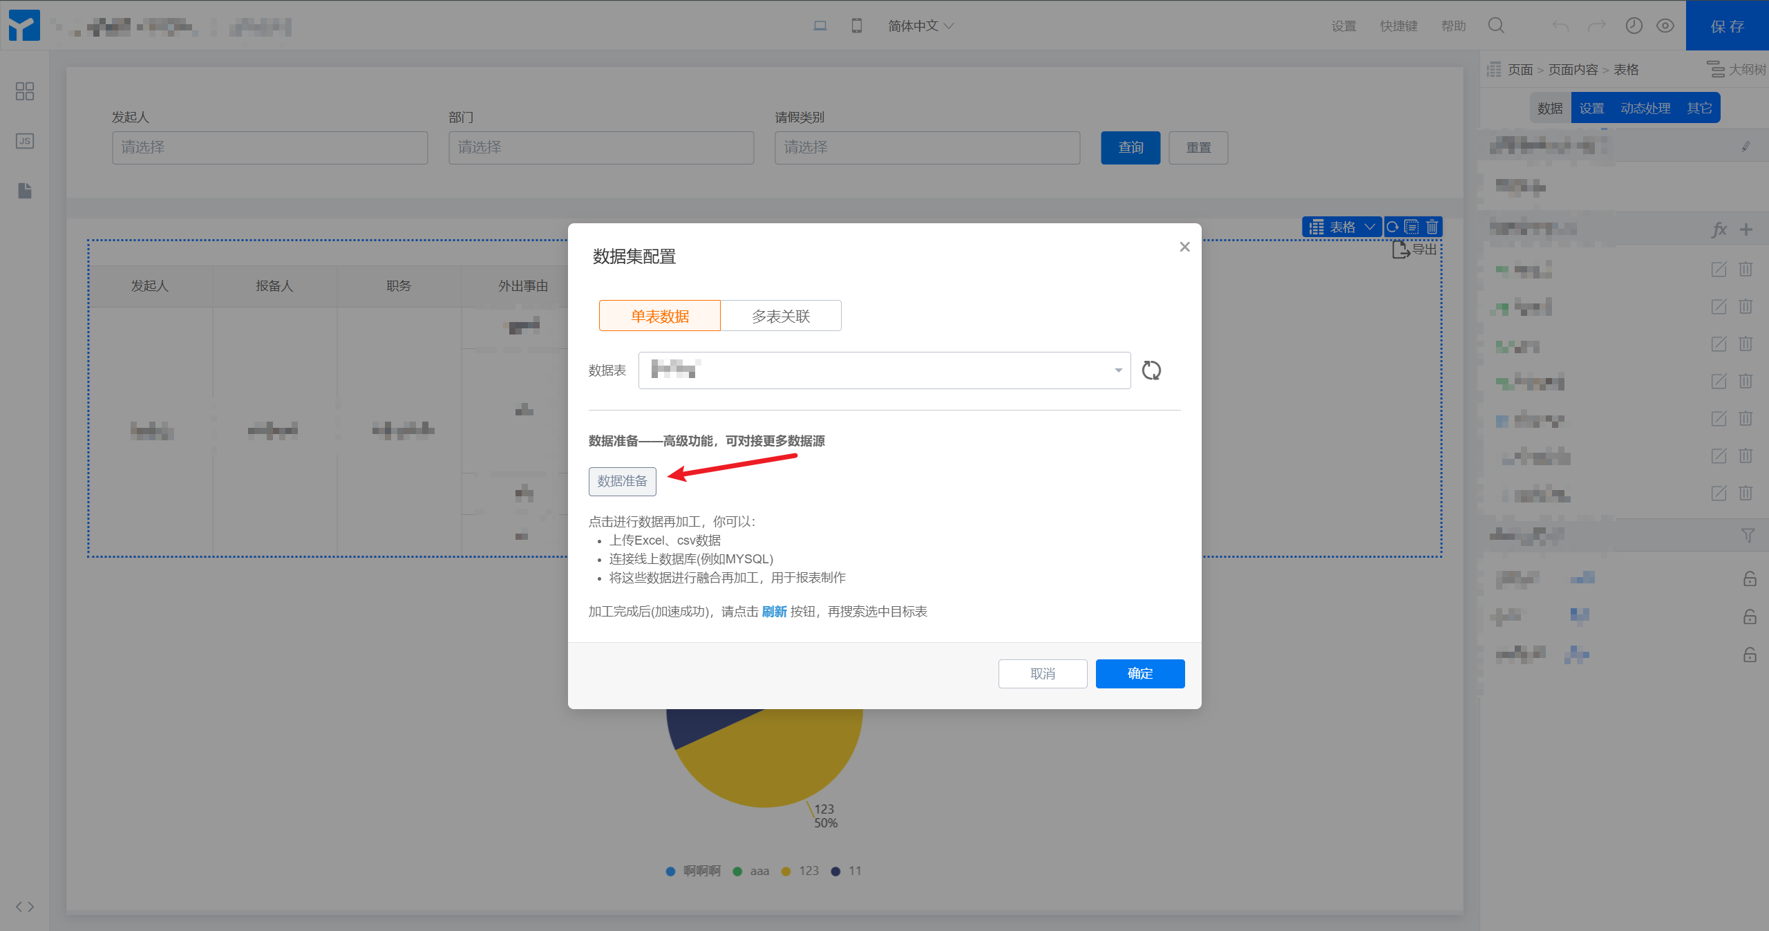Click the 数据准备 button

click(622, 481)
